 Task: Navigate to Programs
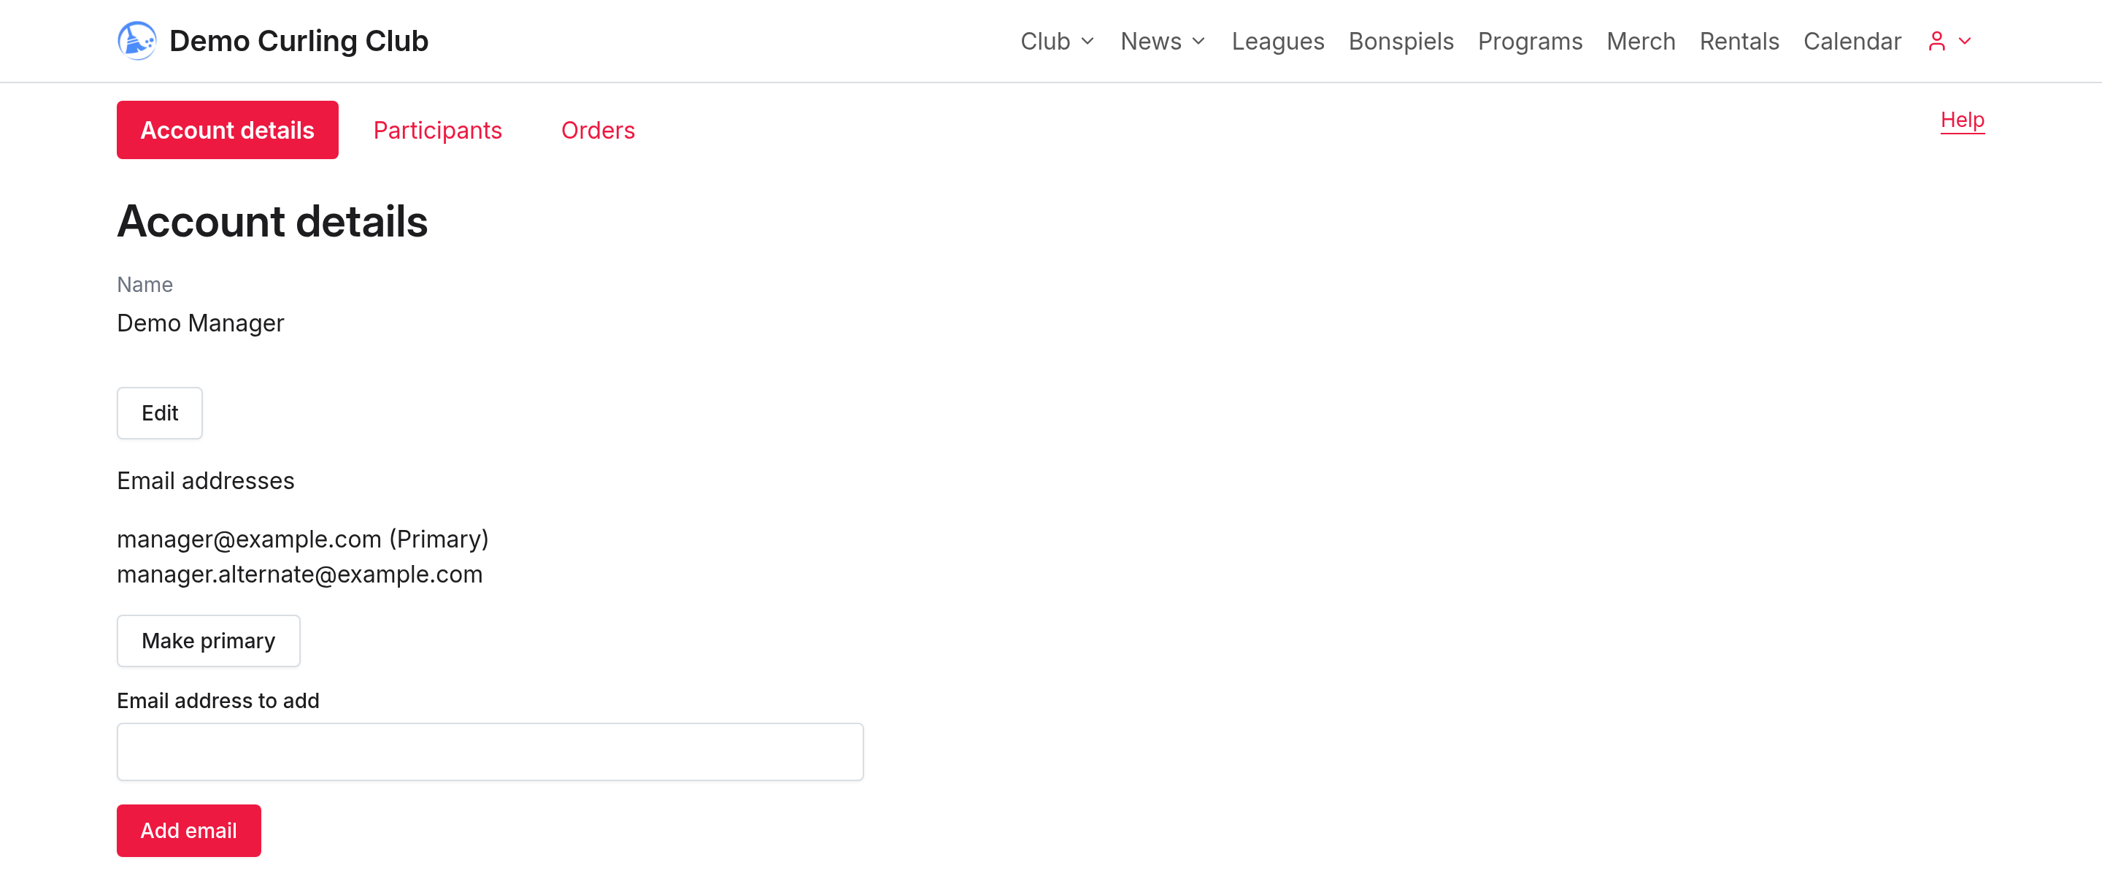pos(1530,41)
